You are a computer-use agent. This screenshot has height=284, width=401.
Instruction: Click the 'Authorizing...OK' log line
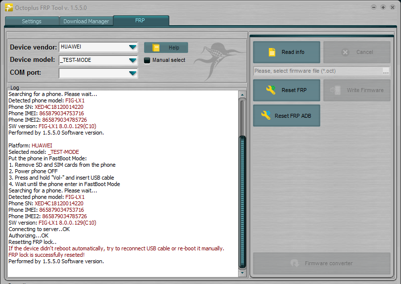coord(28,236)
